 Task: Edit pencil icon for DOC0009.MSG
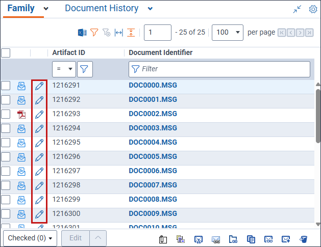click(39, 214)
